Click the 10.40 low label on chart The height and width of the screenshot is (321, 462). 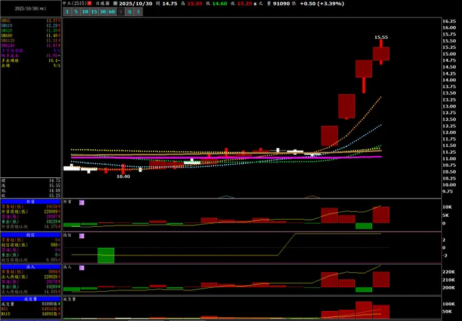123,176
